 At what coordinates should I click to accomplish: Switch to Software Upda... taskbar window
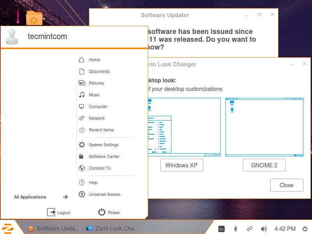(53, 229)
